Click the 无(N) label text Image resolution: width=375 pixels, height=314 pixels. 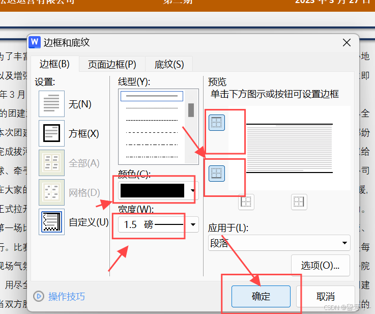pos(80,104)
